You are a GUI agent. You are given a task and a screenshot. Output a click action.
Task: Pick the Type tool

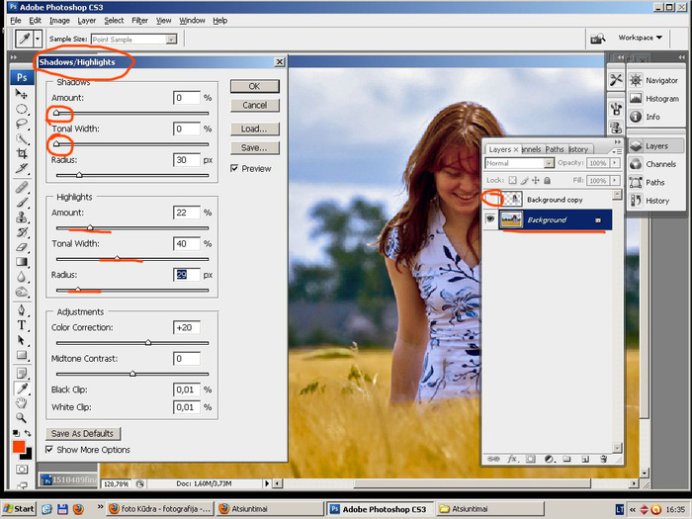click(x=22, y=324)
